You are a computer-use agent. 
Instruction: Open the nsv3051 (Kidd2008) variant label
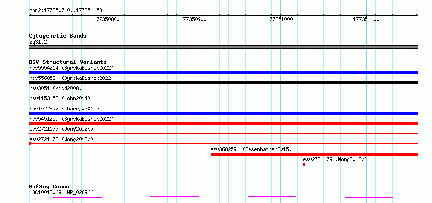55,88
